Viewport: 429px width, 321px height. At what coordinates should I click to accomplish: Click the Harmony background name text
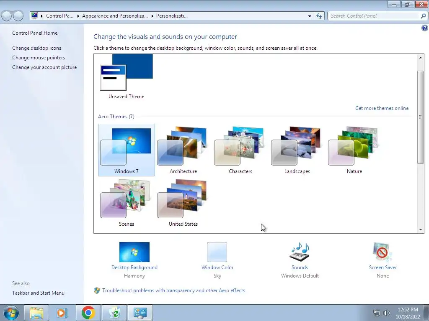pyautogui.click(x=134, y=276)
